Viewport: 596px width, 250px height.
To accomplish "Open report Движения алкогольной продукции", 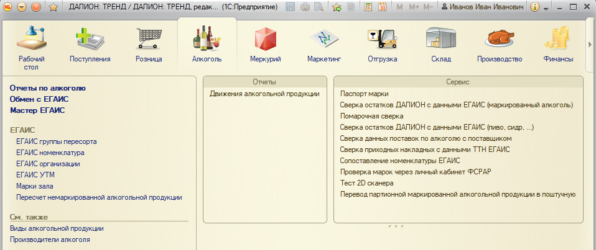I will 264,94.
